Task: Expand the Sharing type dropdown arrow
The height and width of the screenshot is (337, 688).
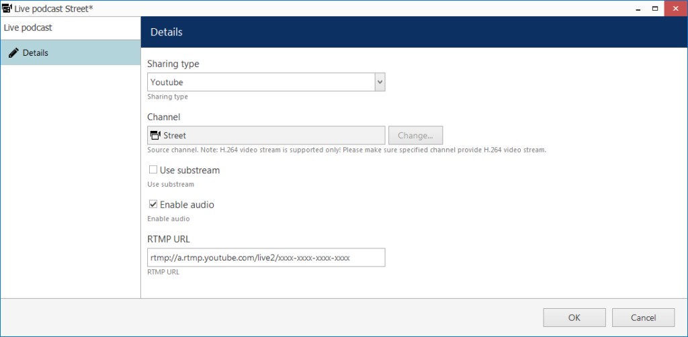Action: coord(380,82)
